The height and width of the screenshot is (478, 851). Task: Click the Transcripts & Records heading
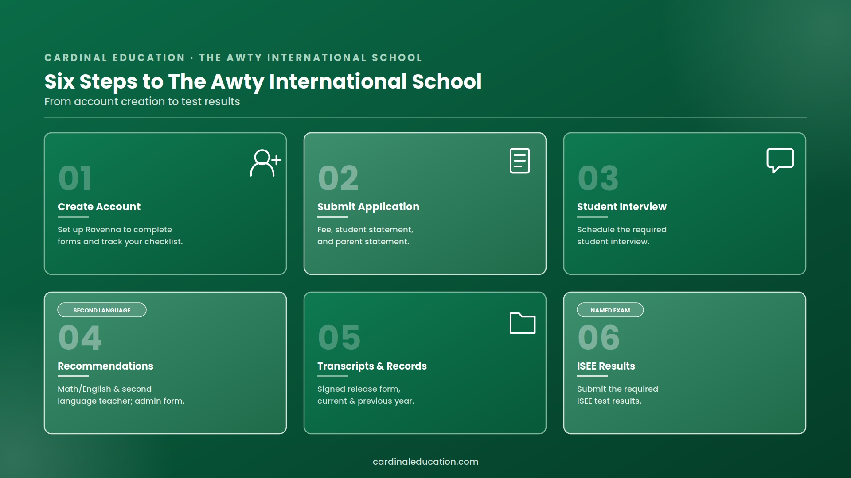click(372, 366)
